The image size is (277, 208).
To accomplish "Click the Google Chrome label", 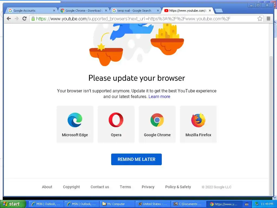I will point(157,135).
